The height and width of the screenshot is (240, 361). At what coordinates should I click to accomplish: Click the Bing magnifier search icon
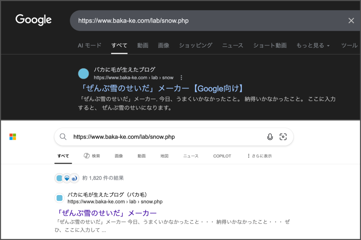tap(63, 137)
